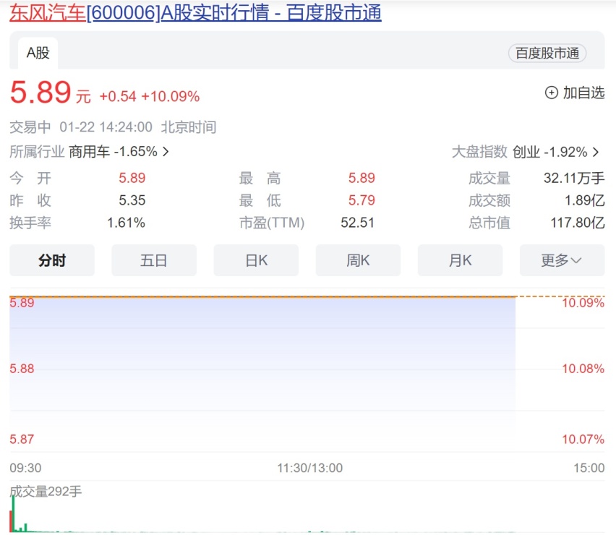This screenshot has width=616, height=535.
Task: Expand the 创业 index chevron
Action: (x=596, y=152)
